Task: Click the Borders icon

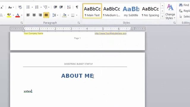Action: pyautogui.click(x=73, y=15)
